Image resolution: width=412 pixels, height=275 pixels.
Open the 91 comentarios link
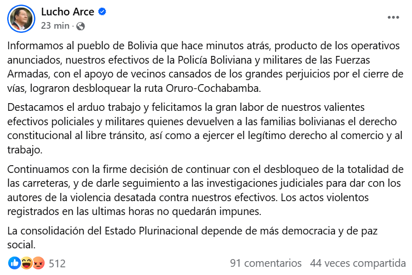[x=265, y=263]
